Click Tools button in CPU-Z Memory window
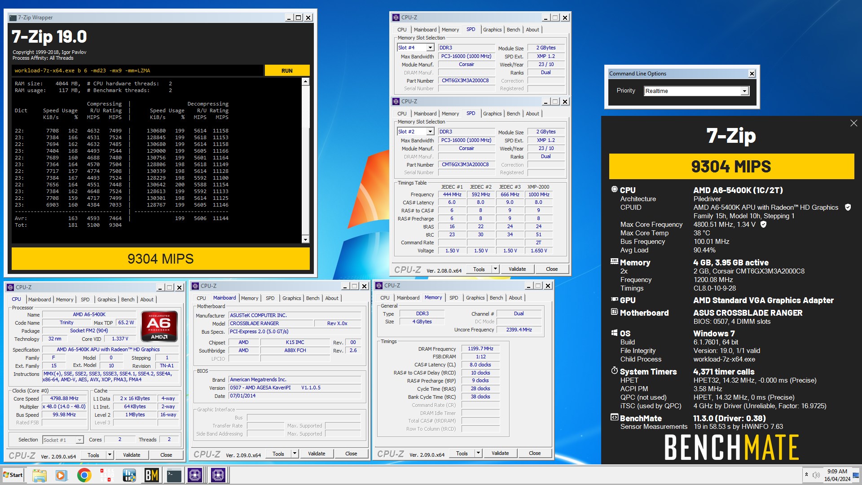 pos(462,454)
